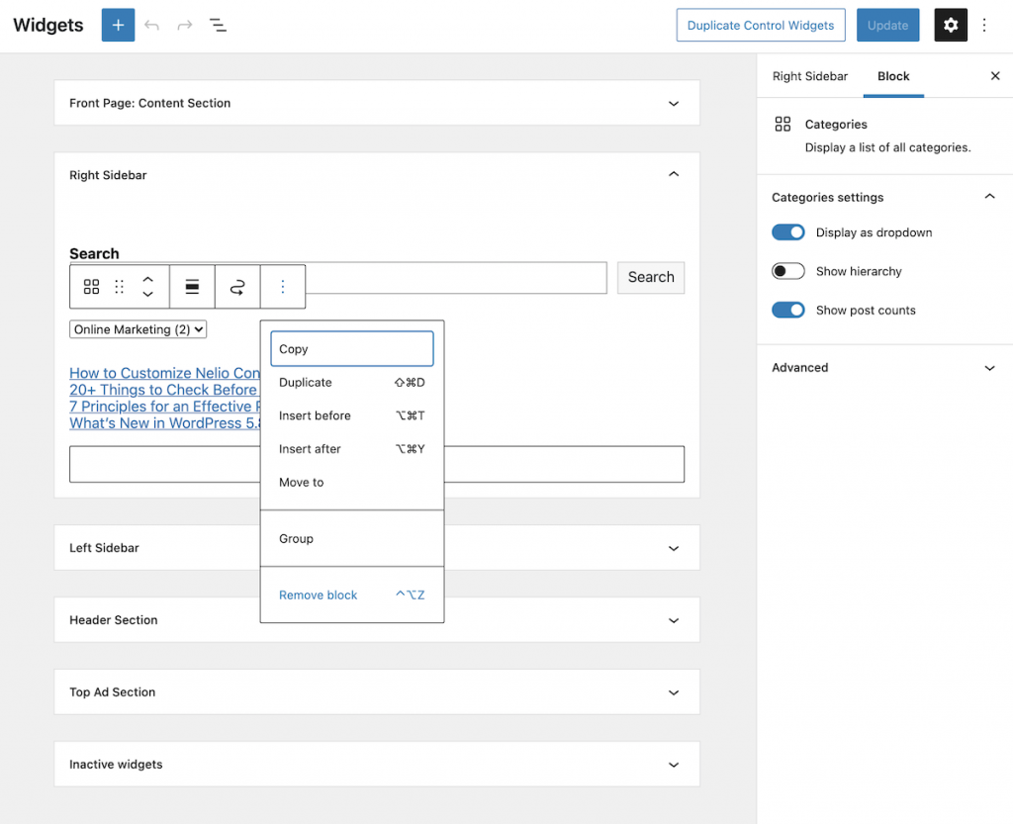Enable Show hierarchy

pos(788,271)
